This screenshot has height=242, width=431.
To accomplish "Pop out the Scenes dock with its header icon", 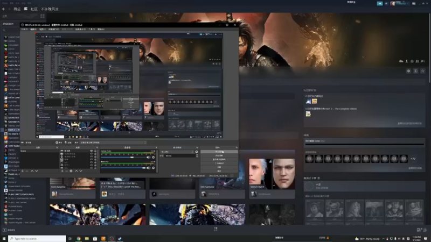I will click(57, 147).
